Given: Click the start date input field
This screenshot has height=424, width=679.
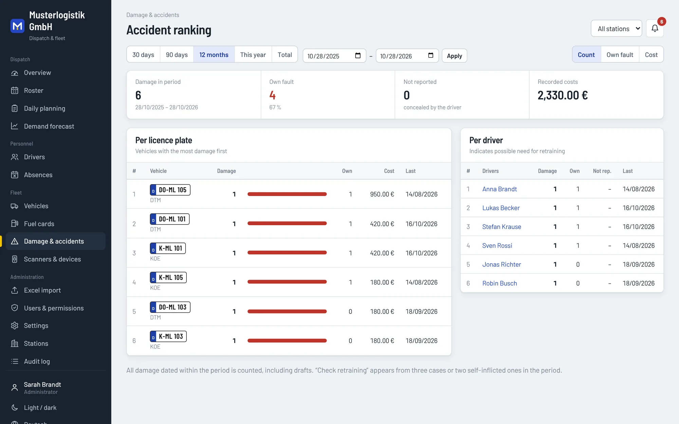Looking at the screenshot, I should coord(334,56).
